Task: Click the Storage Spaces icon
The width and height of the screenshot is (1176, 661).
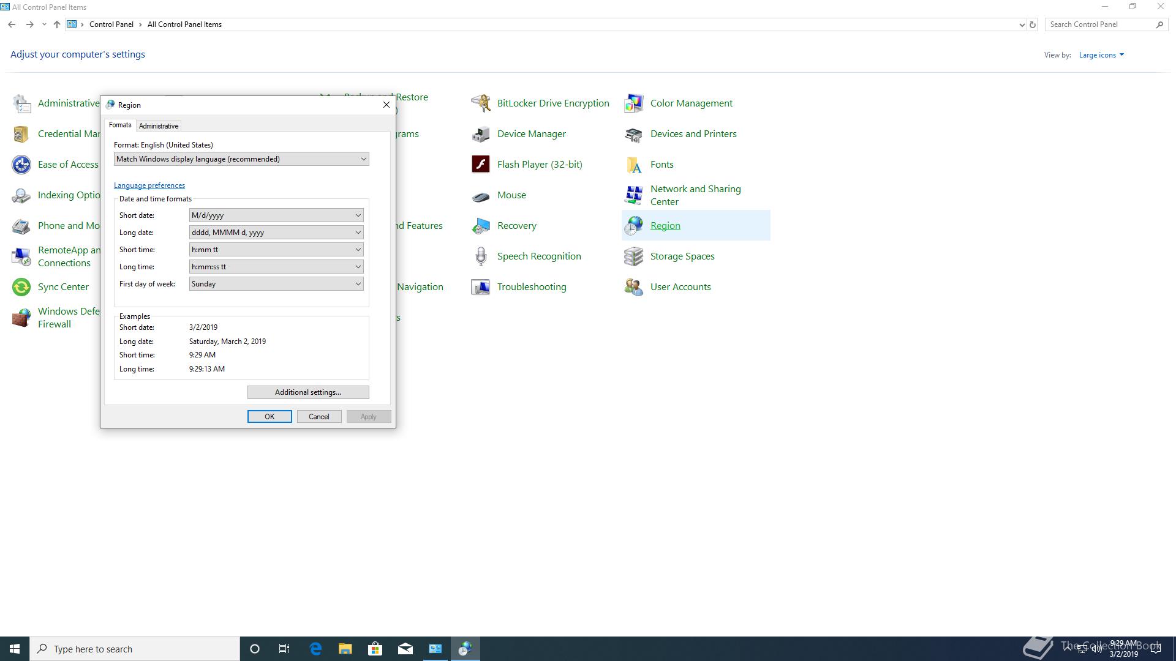Action: (633, 256)
